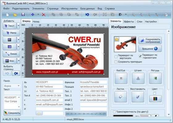Select MOJOSOFT in the search results list
The image size is (173, 123).
coord(11,98)
